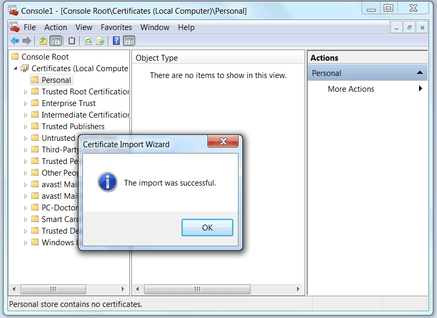This screenshot has width=437, height=318.
Task: Click the center pane horizontal scrollbar thumb
Action: (x=197, y=289)
